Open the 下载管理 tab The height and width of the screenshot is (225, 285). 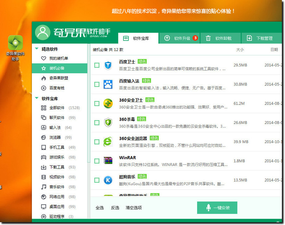tap(264, 38)
